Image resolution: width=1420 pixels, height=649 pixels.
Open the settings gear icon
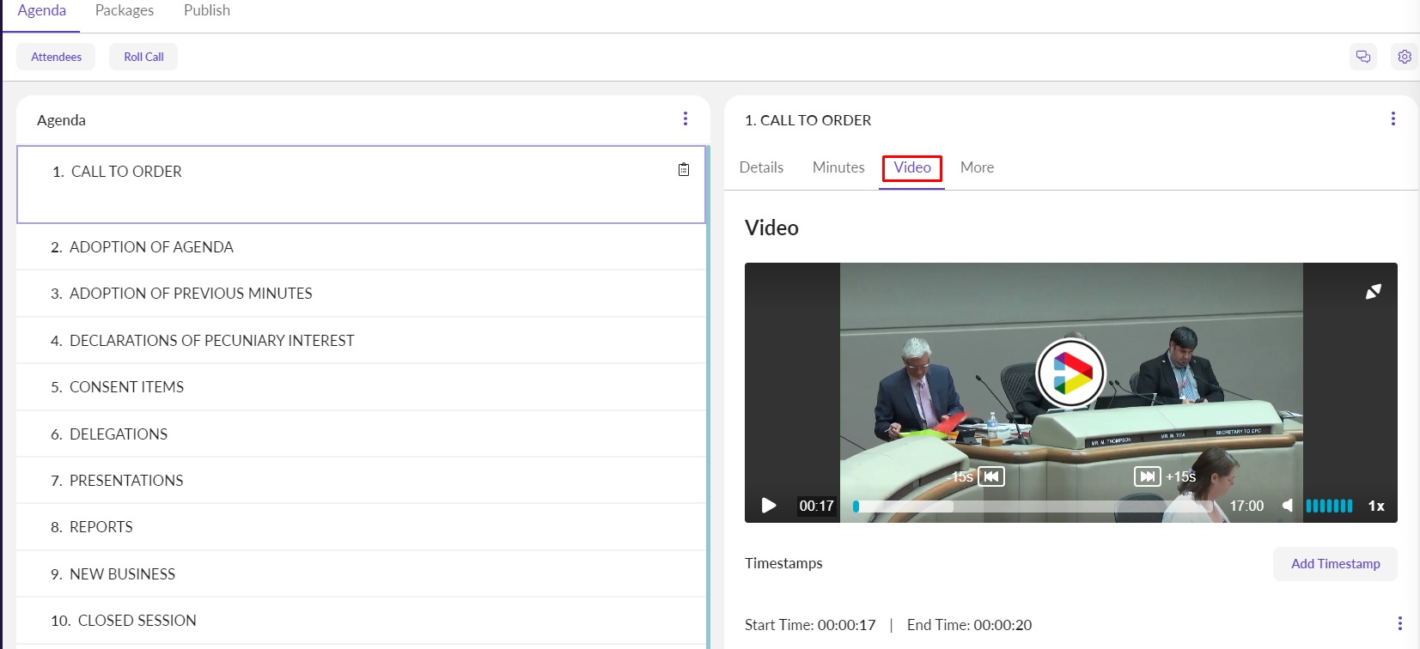(1404, 57)
